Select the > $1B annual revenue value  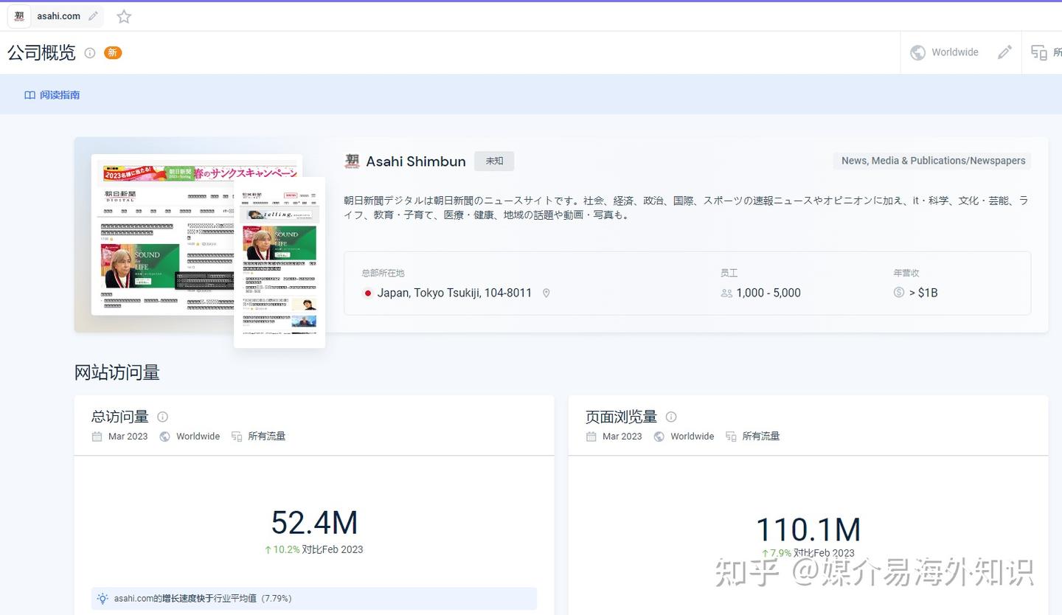pos(923,293)
